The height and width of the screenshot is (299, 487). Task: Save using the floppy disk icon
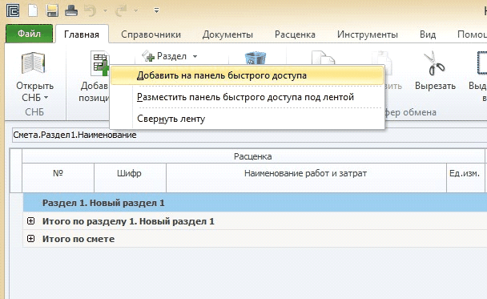(52, 10)
